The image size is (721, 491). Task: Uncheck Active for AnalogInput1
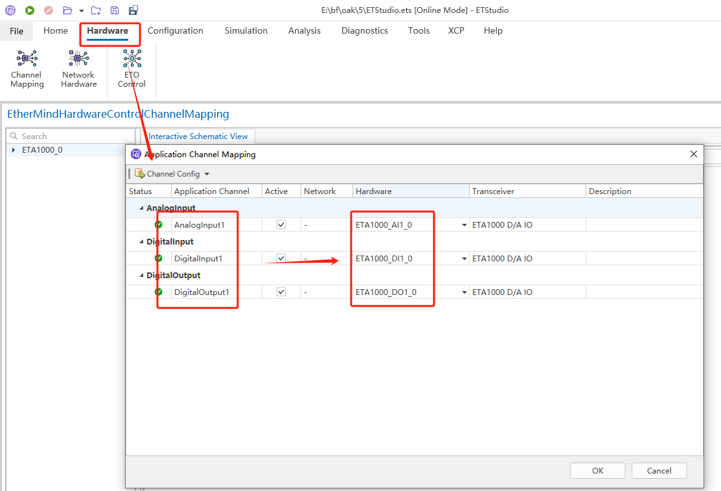(x=281, y=224)
